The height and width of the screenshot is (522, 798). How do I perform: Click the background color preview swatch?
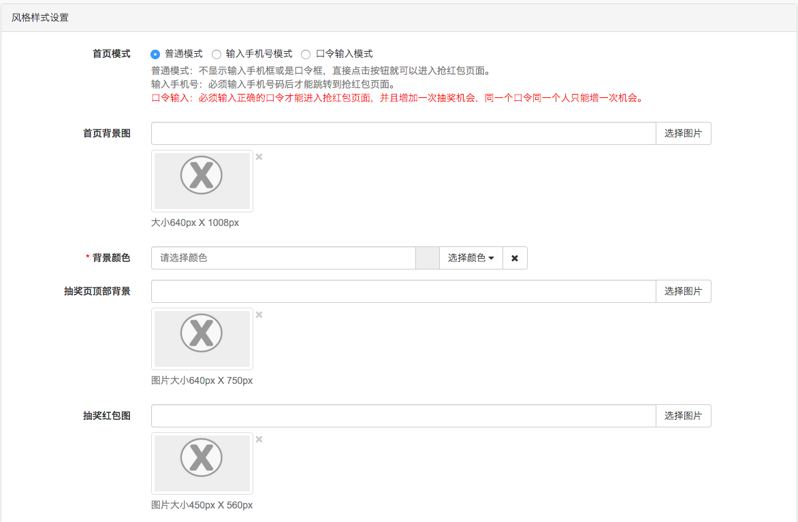click(x=428, y=258)
